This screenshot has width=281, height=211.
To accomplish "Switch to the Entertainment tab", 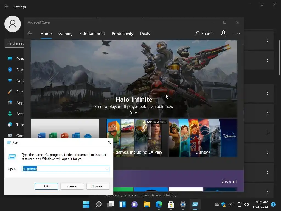I will tap(92, 34).
